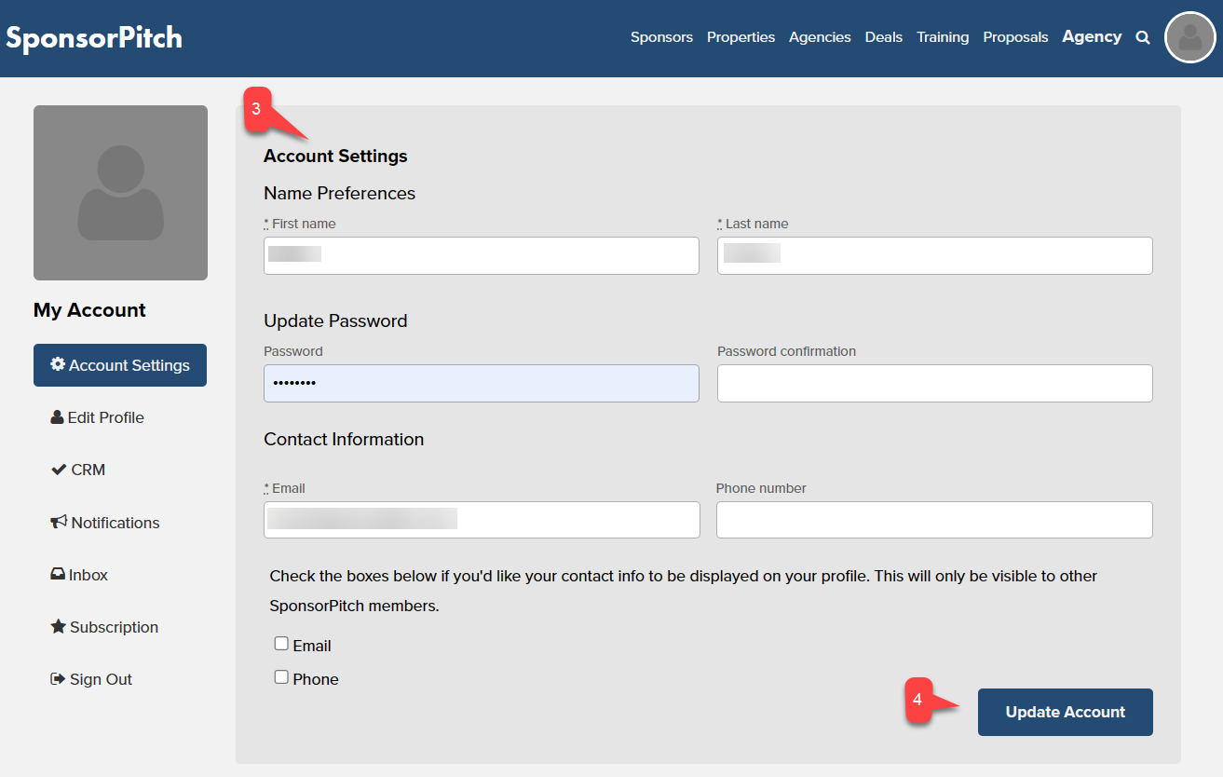Navigate to the Sponsors section
Viewport: 1223px width, 777px height.
coord(661,36)
